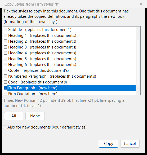
Task: Confirm with the Copy button
Action: [108, 144]
